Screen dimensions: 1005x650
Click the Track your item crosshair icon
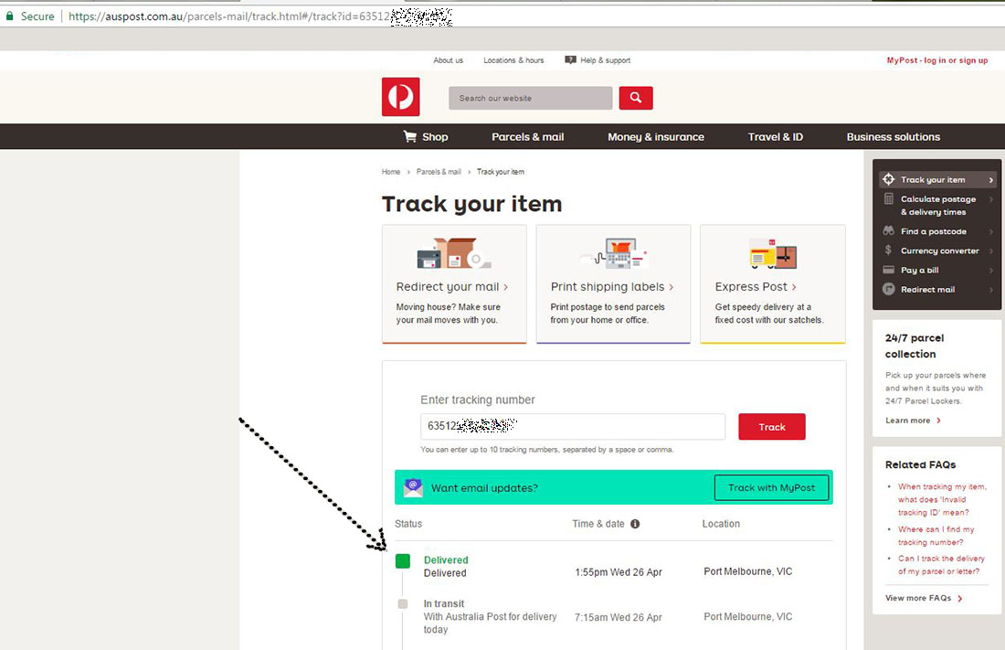888,179
